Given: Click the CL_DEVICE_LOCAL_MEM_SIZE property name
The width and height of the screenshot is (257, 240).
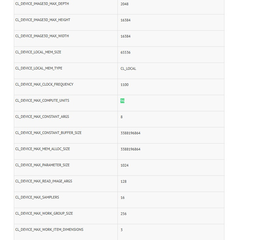Looking at the screenshot, I should (x=38, y=52).
